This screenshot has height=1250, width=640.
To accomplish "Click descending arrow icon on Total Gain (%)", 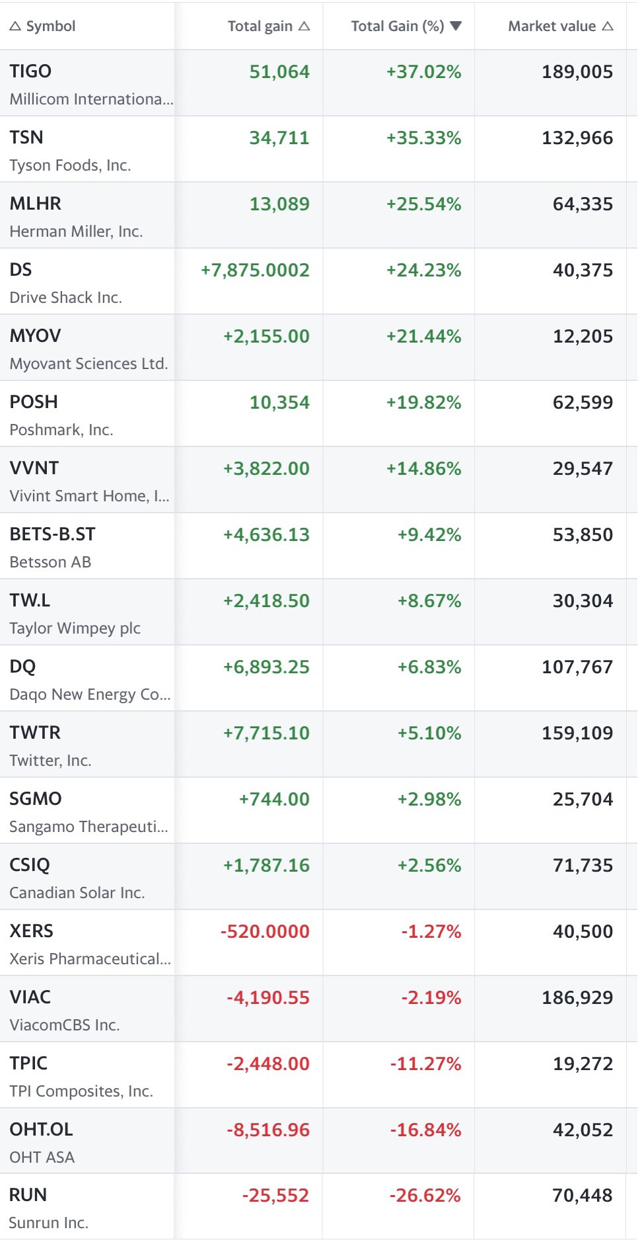I will [455, 26].
